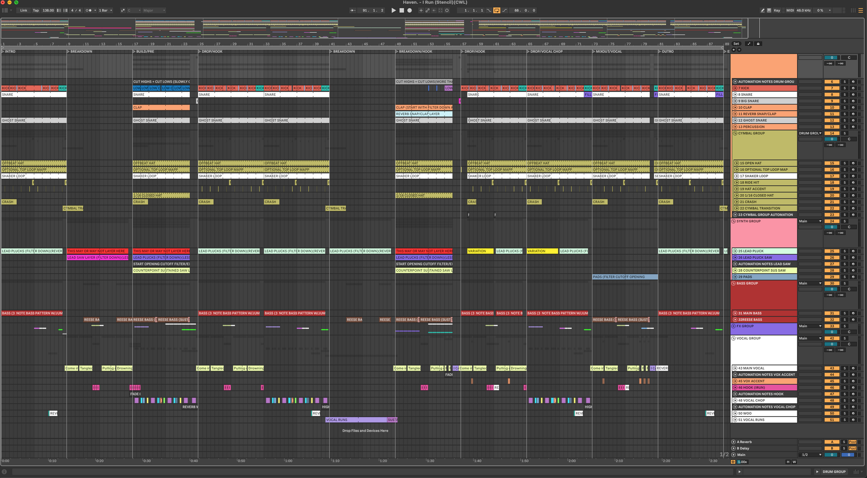Toggle the Optimize Arrangement Height icon
The width and height of the screenshot is (867, 478).
click(749, 44)
